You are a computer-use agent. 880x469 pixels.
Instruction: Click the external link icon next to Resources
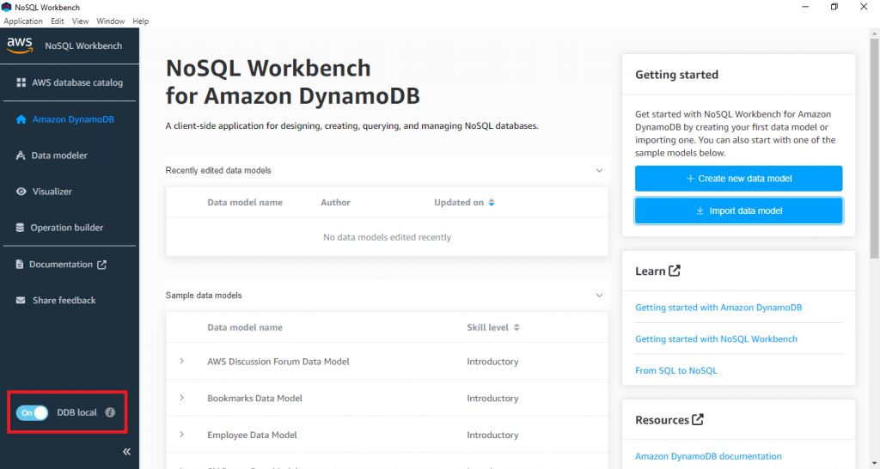[x=698, y=419]
